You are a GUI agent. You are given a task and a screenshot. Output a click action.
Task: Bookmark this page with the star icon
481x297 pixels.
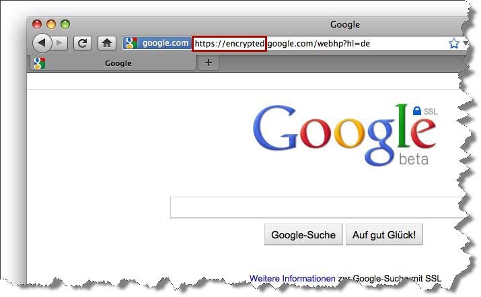453,43
